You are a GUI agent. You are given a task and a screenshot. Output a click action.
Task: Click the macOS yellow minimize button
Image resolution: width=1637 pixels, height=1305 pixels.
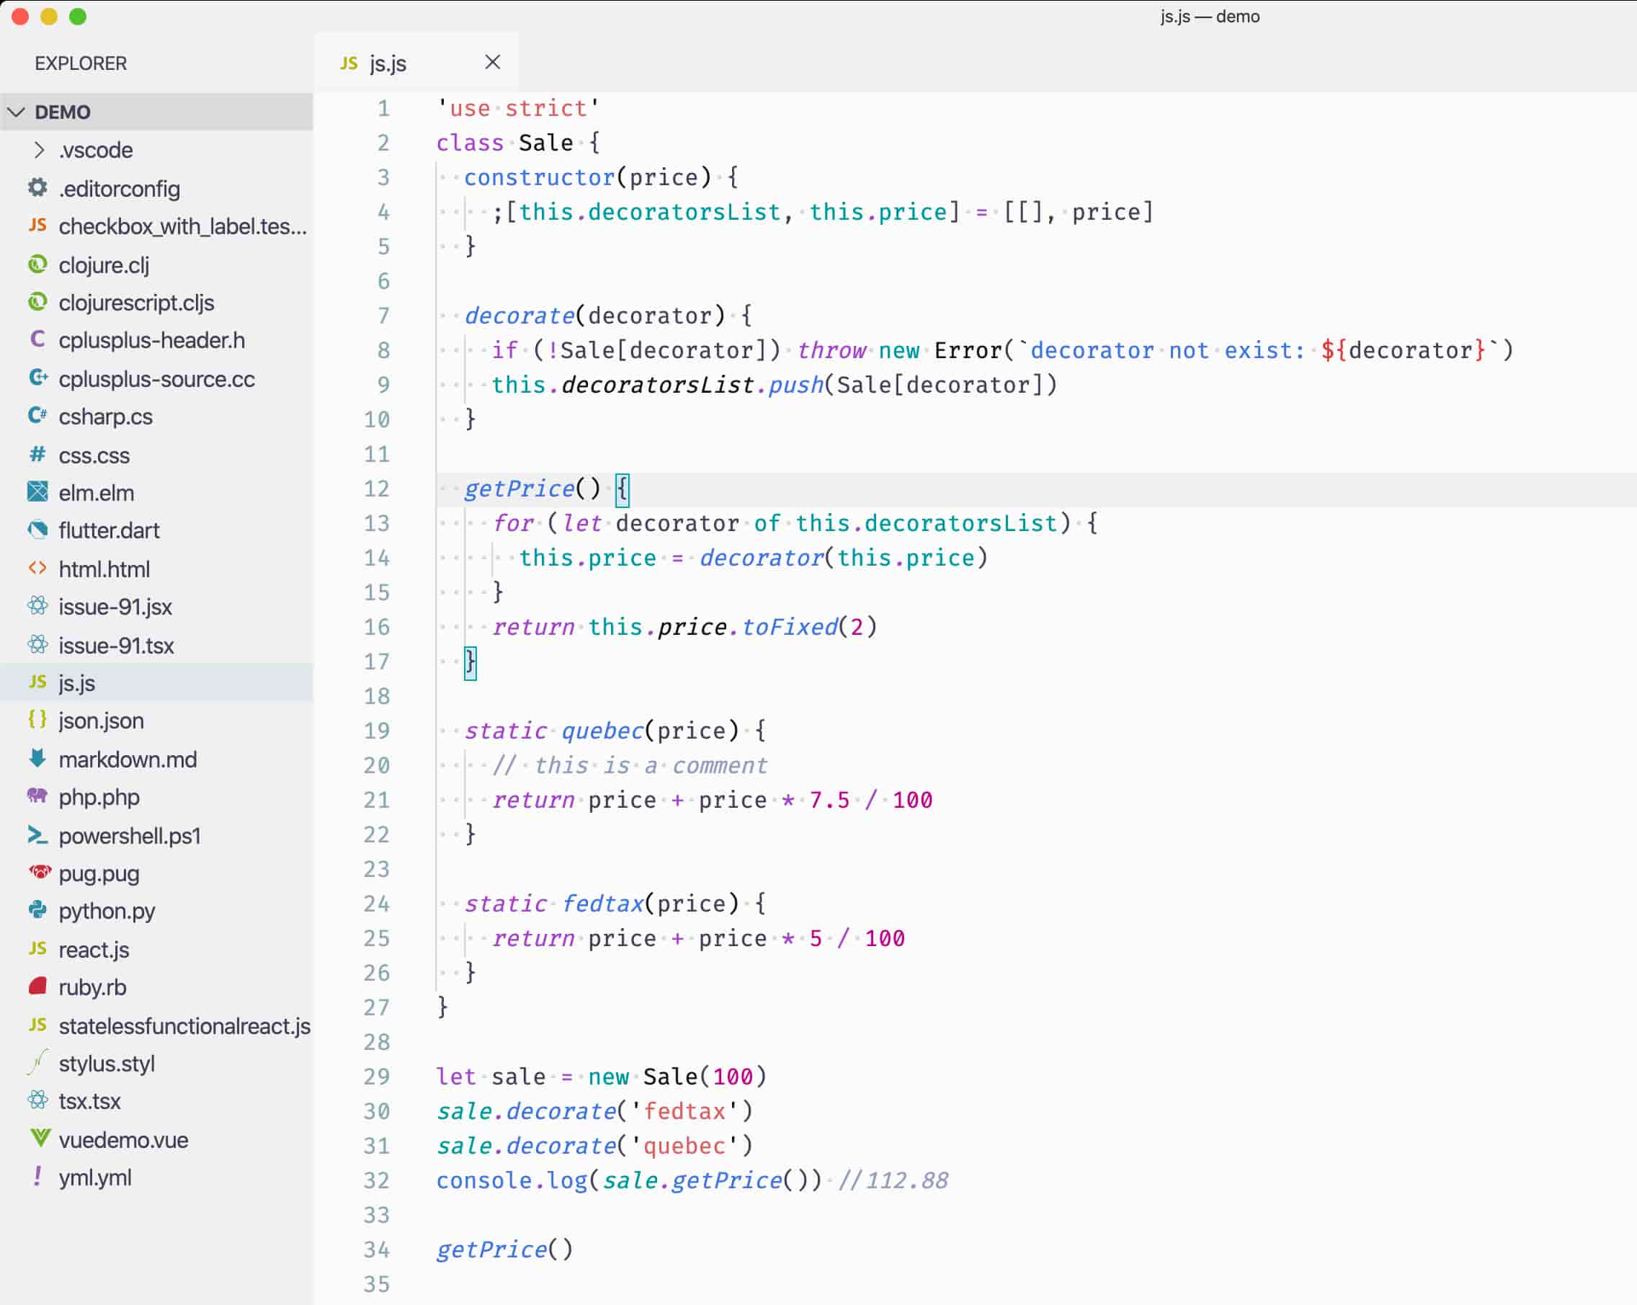(48, 16)
